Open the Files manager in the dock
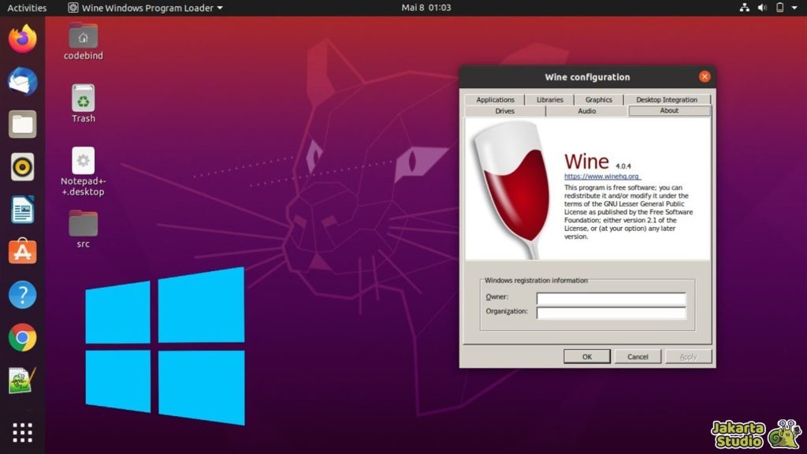Viewport: 807px width, 454px height. click(x=22, y=124)
